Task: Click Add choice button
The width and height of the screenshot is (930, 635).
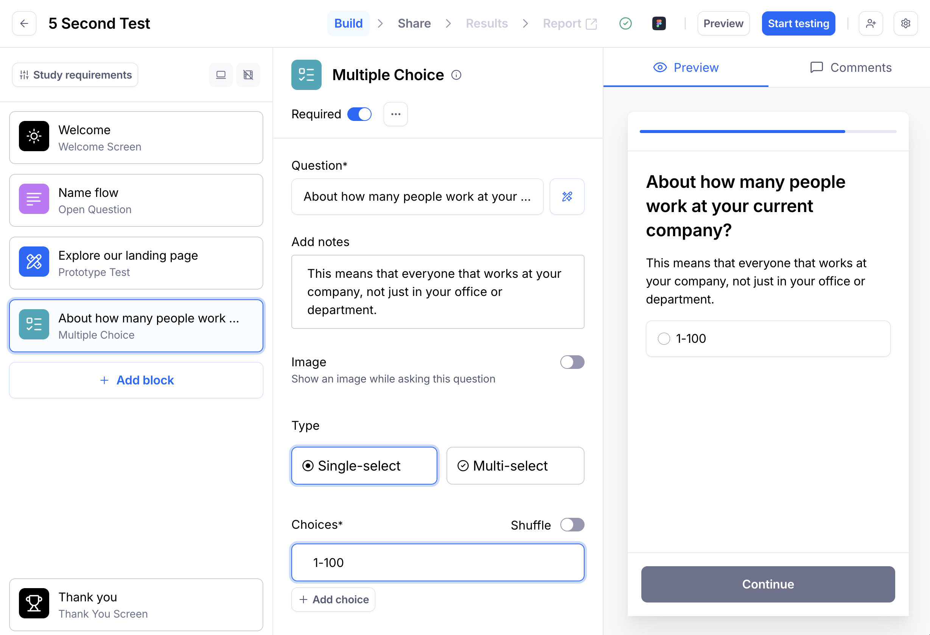Action: pyautogui.click(x=333, y=599)
